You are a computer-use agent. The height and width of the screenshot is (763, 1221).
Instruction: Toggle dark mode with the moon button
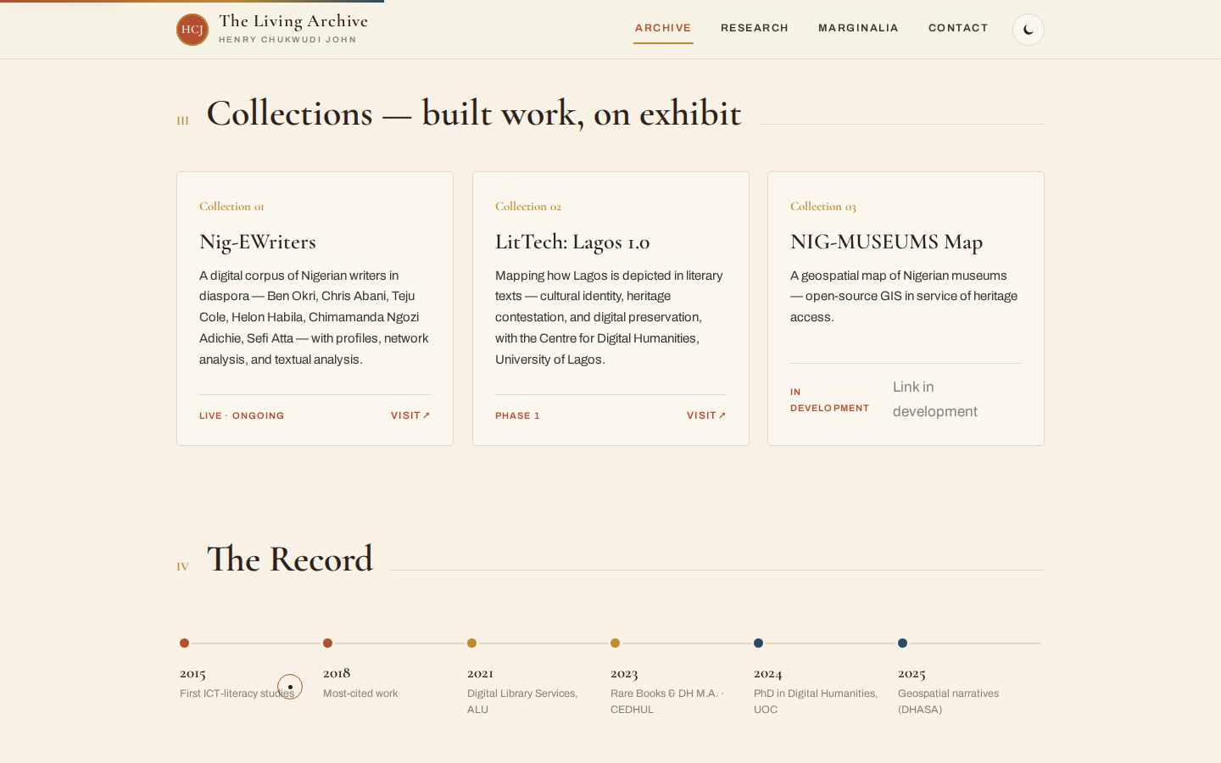click(x=1029, y=30)
